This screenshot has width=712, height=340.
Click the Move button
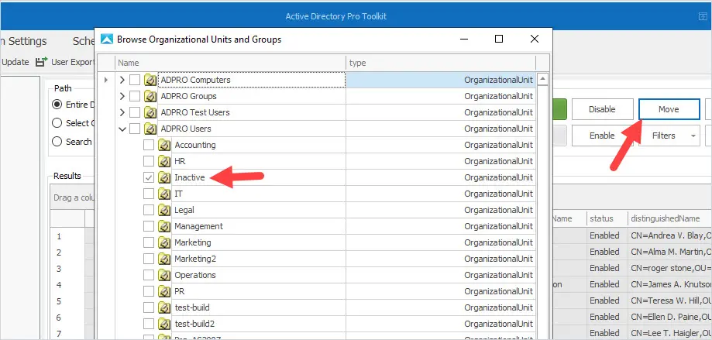tap(669, 109)
